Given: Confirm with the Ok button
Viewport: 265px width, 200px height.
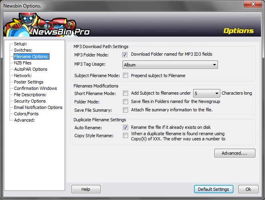Looking at the screenshot, I should (248, 189).
